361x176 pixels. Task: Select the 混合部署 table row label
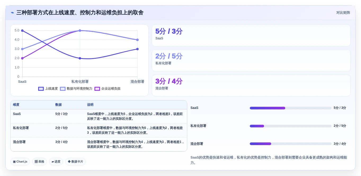pos(19,142)
